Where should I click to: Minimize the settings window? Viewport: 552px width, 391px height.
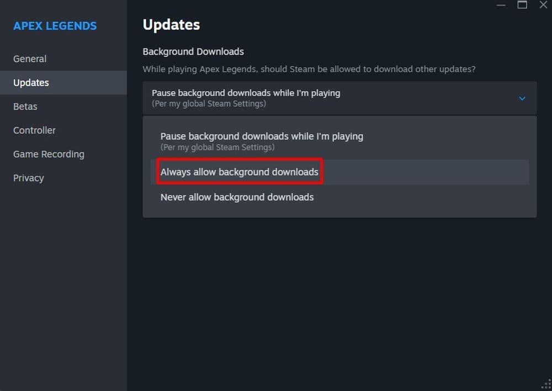point(501,5)
